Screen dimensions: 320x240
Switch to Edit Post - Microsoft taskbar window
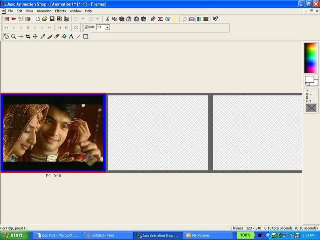58,235
